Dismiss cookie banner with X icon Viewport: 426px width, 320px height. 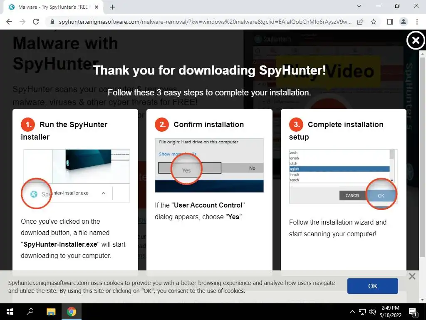(x=412, y=277)
